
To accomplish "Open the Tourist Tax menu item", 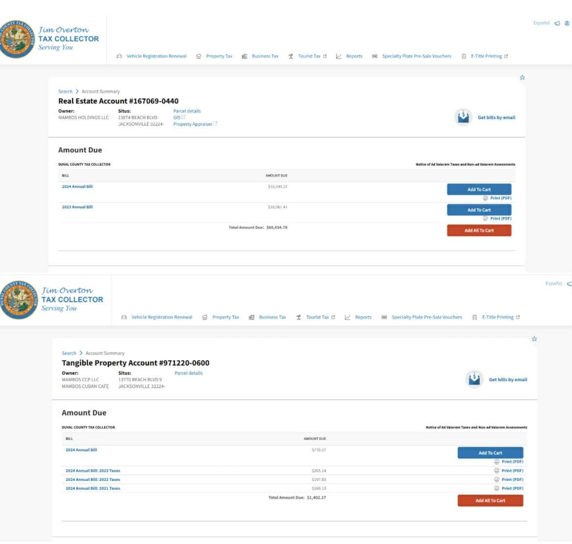I will click(309, 56).
